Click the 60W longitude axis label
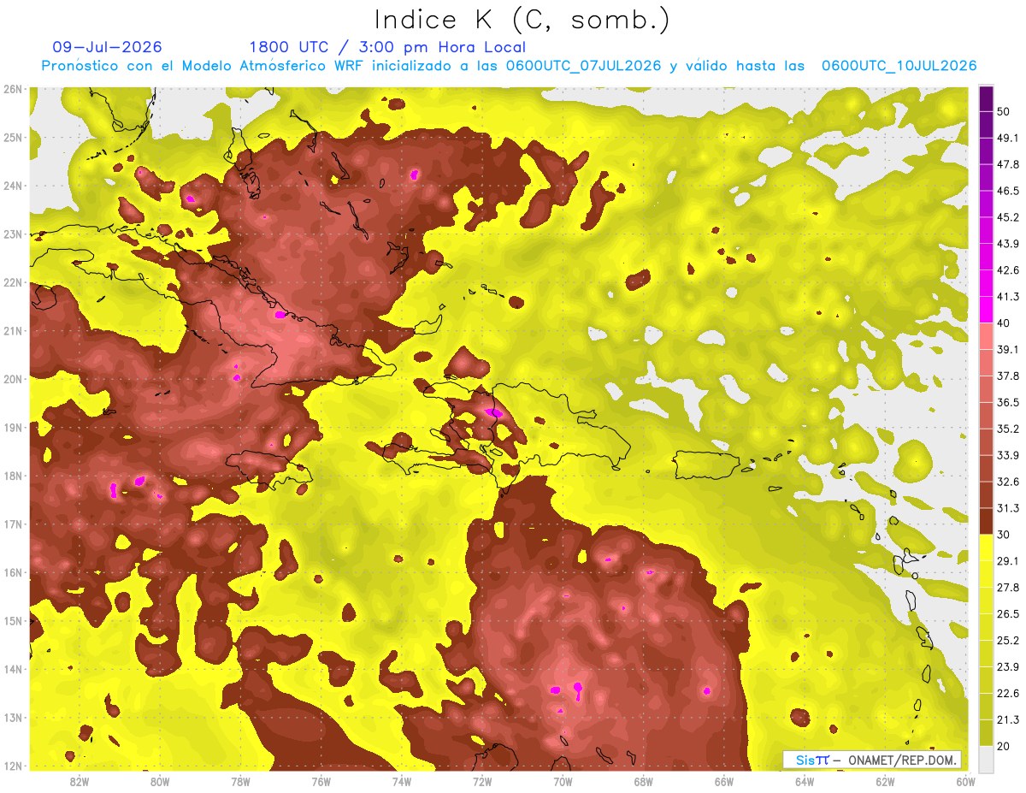 point(965,782)
